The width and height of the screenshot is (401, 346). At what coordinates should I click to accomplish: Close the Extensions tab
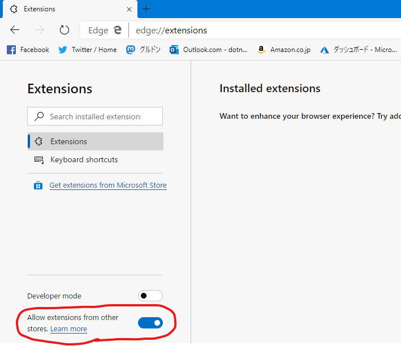(x=129, y=10)
